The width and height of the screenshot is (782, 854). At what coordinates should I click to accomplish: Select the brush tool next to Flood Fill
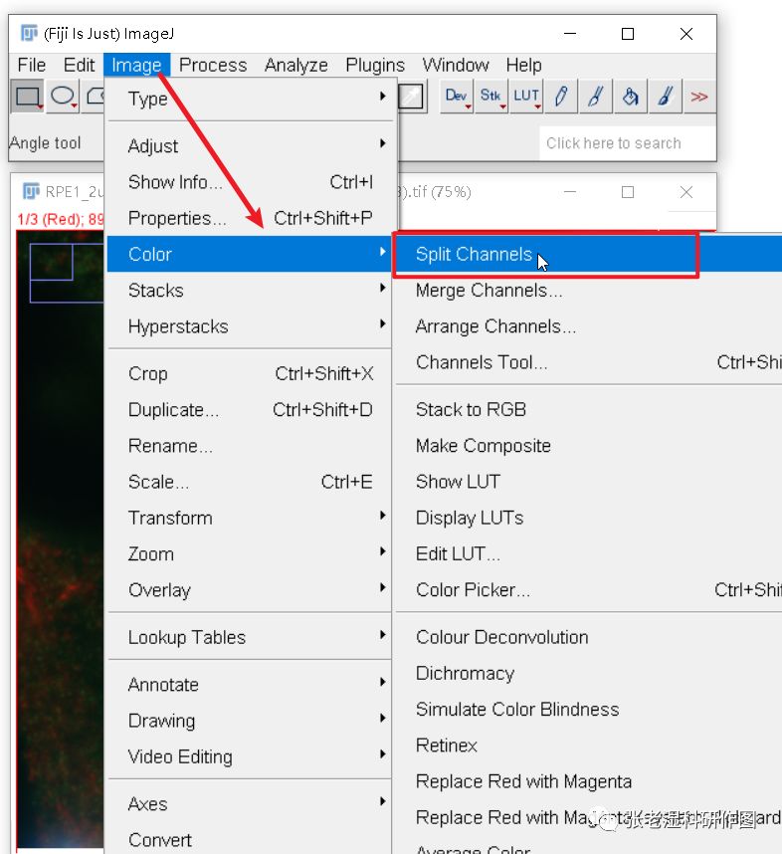click(665, 97)
